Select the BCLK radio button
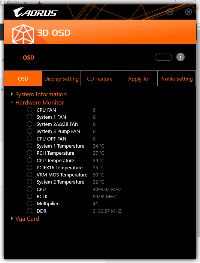Viewport: 200px width, 263px height. (30, 196)
